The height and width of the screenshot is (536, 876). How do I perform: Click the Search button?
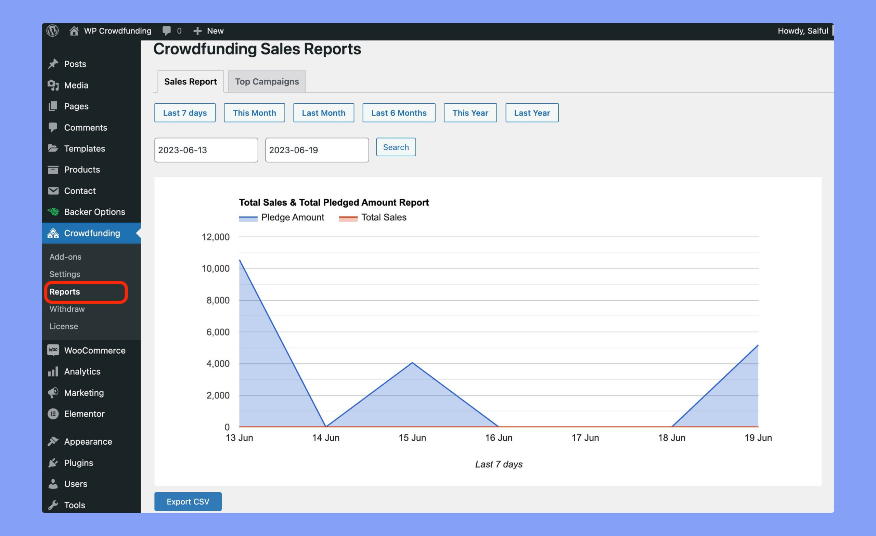tap(396, 147)
